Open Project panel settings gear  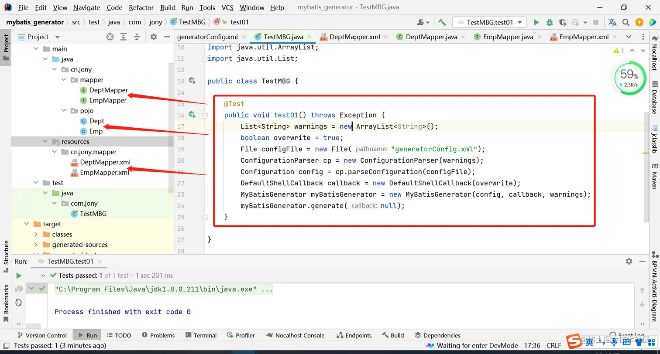153,37
